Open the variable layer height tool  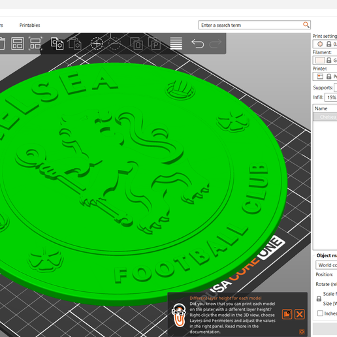176,43
